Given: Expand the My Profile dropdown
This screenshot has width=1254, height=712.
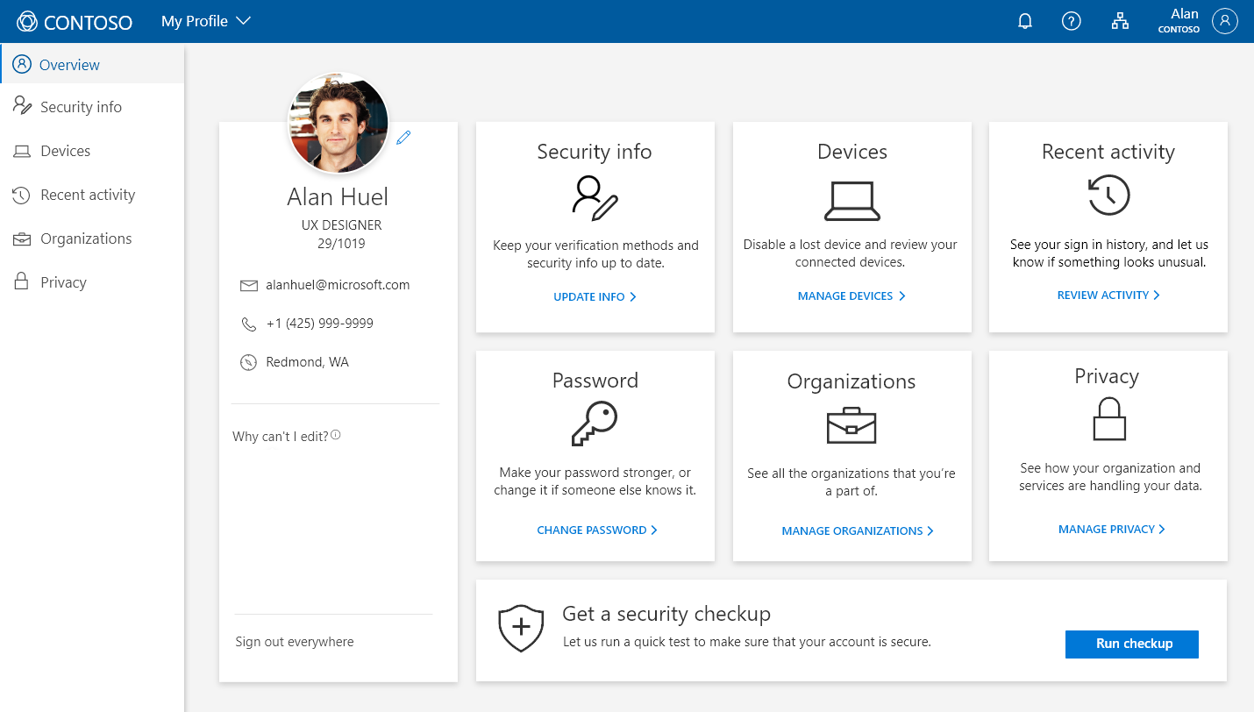Looking at the screenshot, I should pyautogui.click(x=206, y=21).
